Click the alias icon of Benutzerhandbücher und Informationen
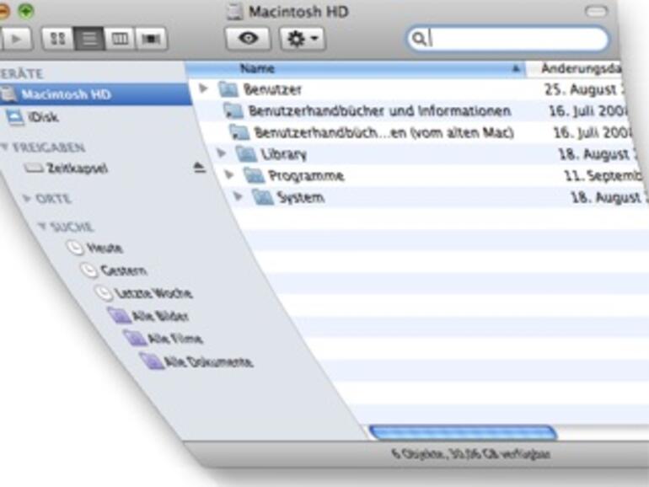The width and height of the screenshot is (649, 487). tap(233, 111)
